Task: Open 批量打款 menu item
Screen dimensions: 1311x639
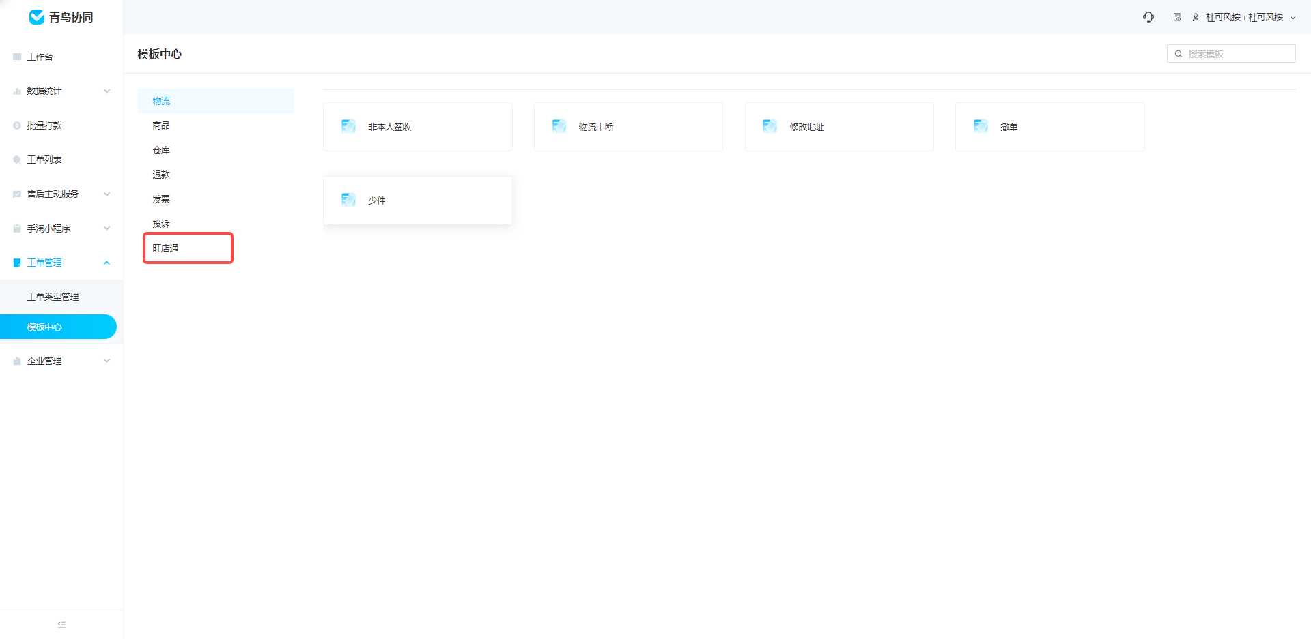Action: point(61,125)
